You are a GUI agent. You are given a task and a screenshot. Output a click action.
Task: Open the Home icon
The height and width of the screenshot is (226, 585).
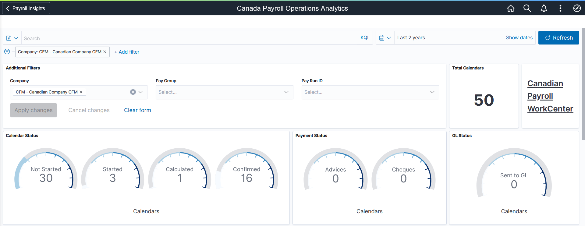(x=510, y=8)
